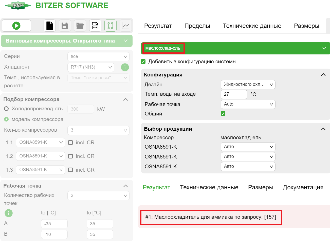Open the Документация tab
The image size is (330, 241).
tap(303, 187)
